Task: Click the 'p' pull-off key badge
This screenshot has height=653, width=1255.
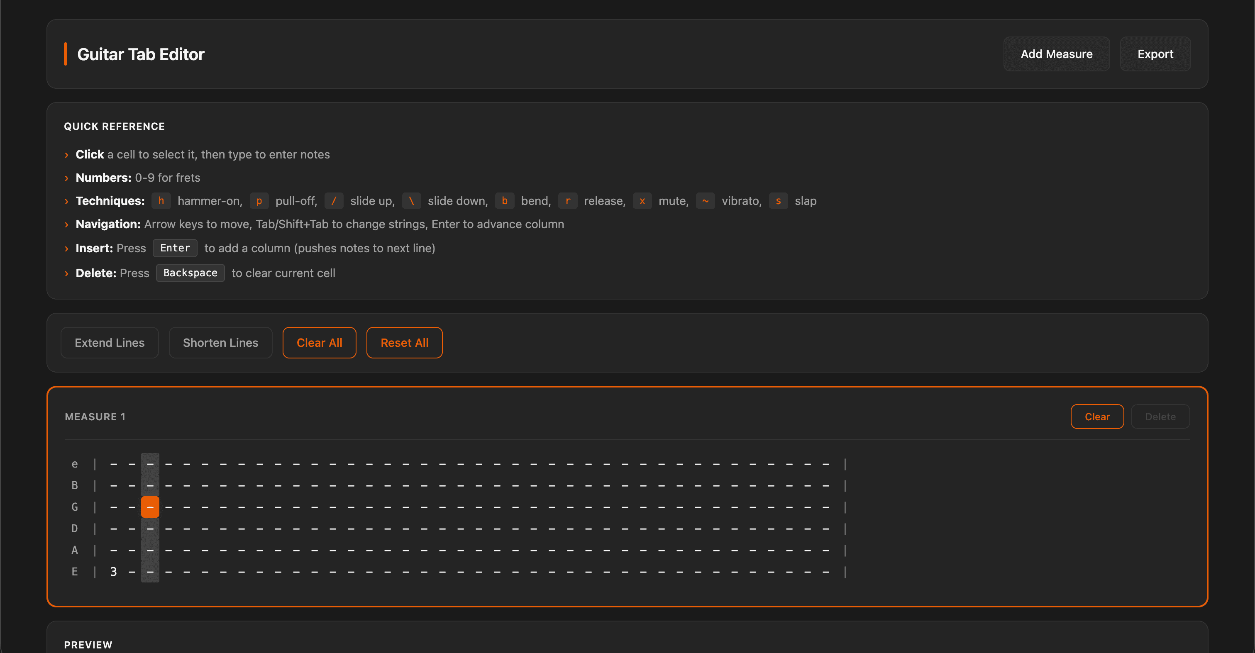Action: pyautogui.click(x=259, y=201)
